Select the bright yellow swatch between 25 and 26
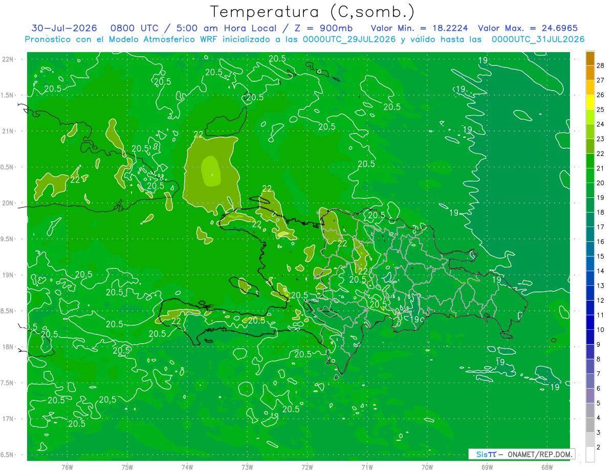Viewport: 614px width, 474px height. pyautogui.click(x=590, y=102)
